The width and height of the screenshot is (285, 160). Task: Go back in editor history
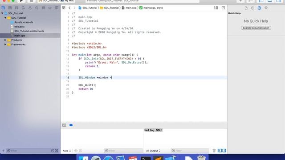[x=69, y=8]
